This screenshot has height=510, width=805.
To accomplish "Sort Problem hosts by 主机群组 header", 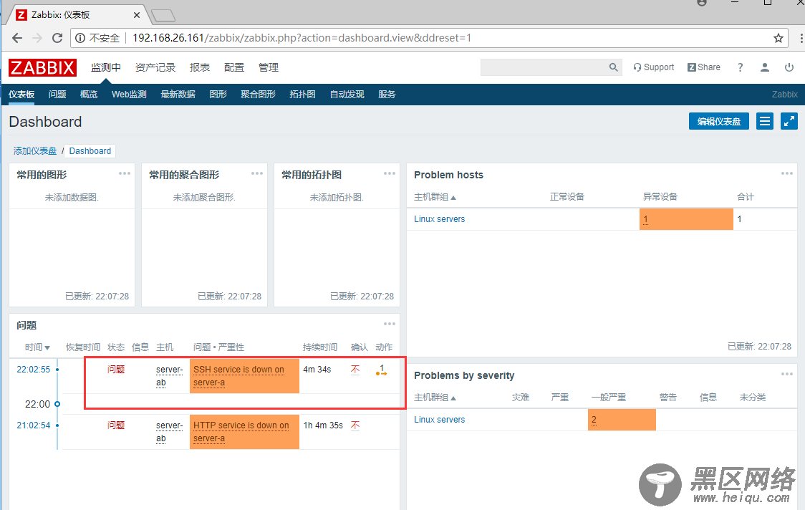I will pyautogui.click(x=435, y=197).
